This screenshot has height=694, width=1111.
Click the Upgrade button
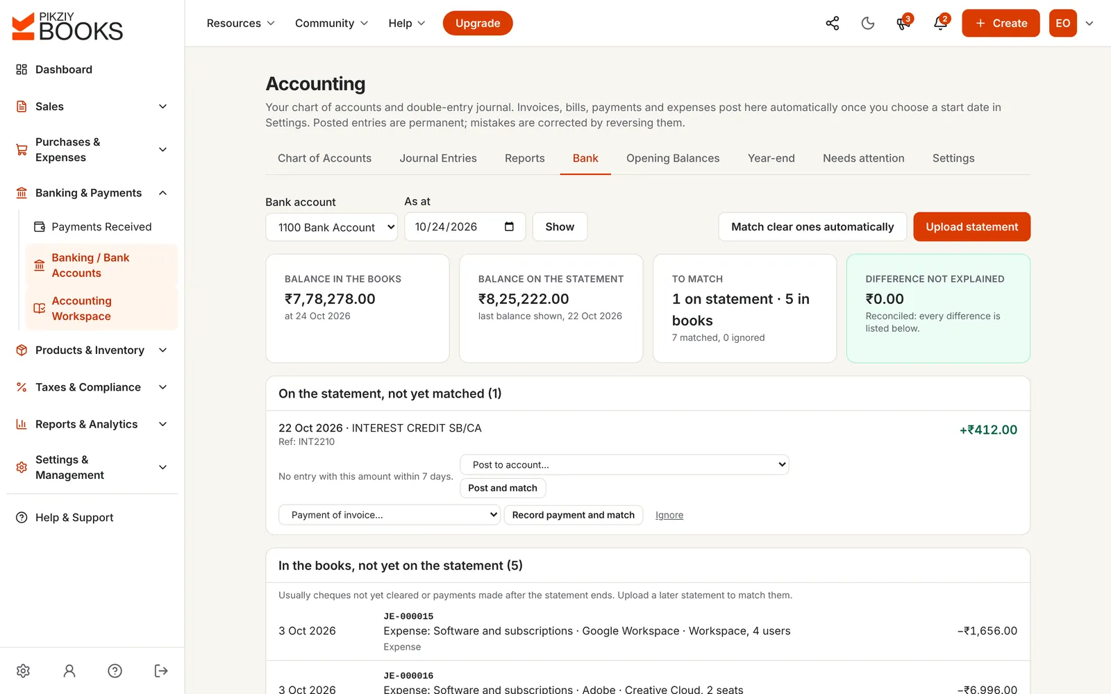478,23
